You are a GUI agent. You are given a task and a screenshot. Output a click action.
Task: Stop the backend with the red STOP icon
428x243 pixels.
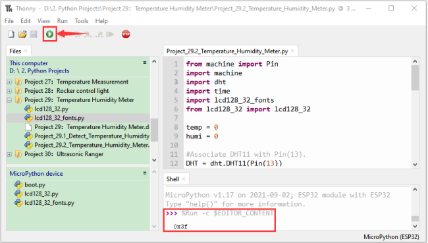coord(126,34)
